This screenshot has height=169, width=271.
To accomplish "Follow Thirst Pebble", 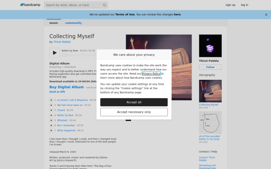I will click(x=210, y=67).
